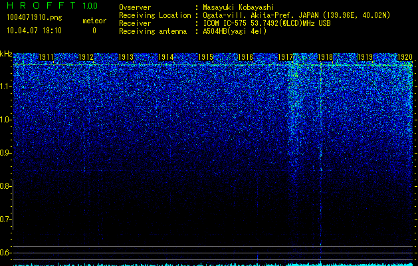Click the 1917 time marker

tap(285, 57)
